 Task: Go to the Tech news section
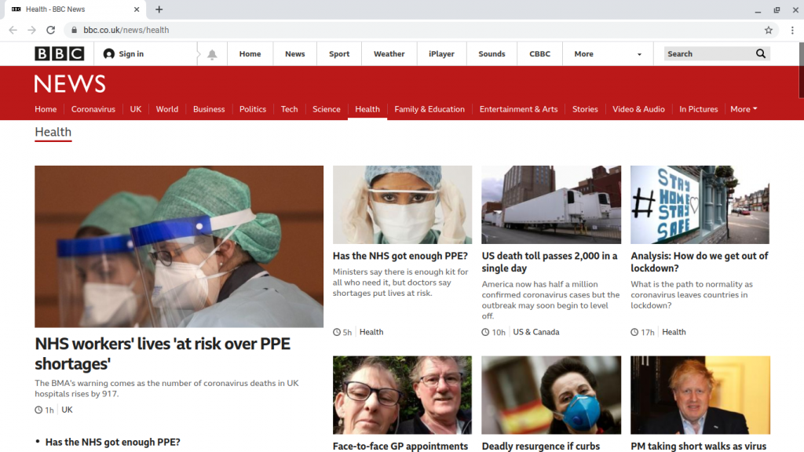289,109
